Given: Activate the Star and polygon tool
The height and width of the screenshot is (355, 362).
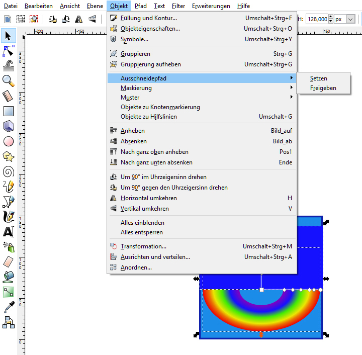Looking at the screenshot, I should 9,156.
